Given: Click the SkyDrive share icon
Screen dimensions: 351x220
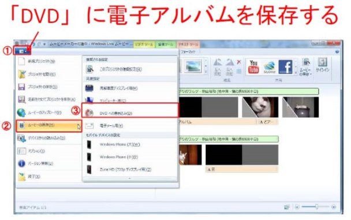Looking at the screenshot, I should (x=269, y=67).
